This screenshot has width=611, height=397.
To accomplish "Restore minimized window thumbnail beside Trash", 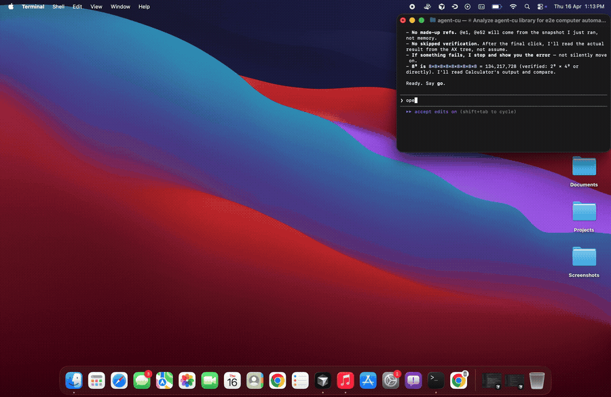I will tap(515, 381).
